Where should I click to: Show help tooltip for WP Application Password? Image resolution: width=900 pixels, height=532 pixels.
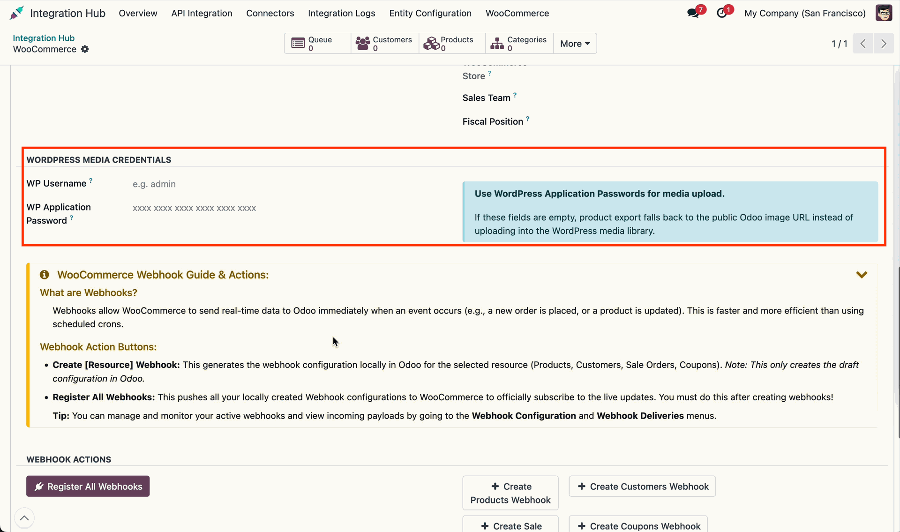pos(71,217)
